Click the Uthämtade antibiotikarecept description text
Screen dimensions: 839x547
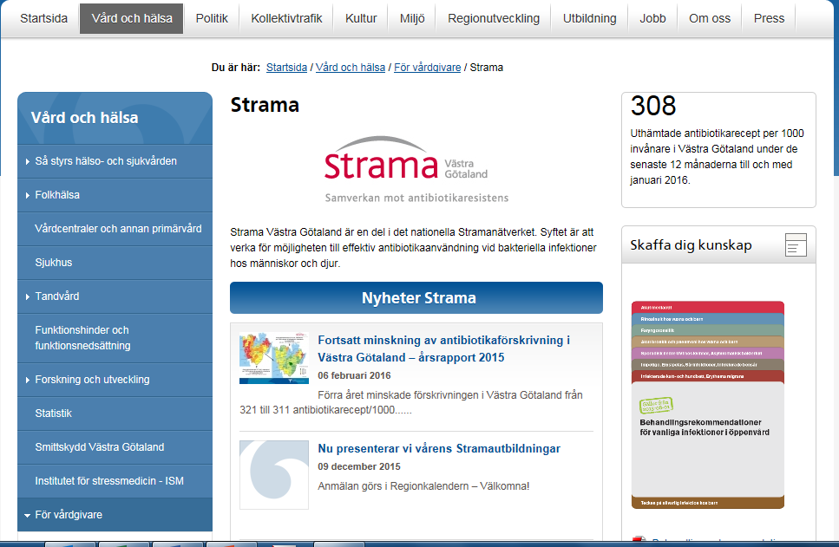[717, 157]
